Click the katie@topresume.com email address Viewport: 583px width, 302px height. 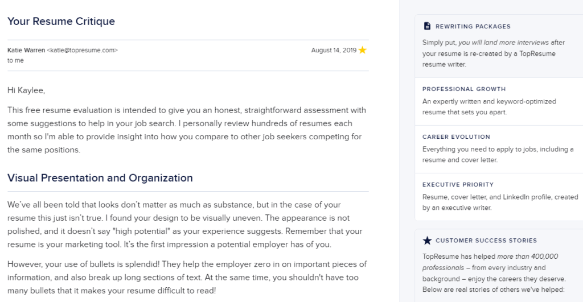82,50
